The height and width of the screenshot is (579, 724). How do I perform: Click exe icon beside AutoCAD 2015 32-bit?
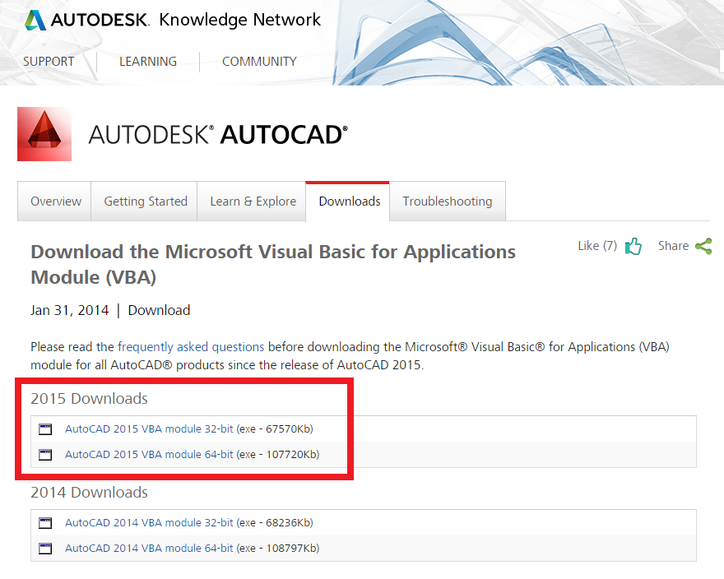pos(46,429)
